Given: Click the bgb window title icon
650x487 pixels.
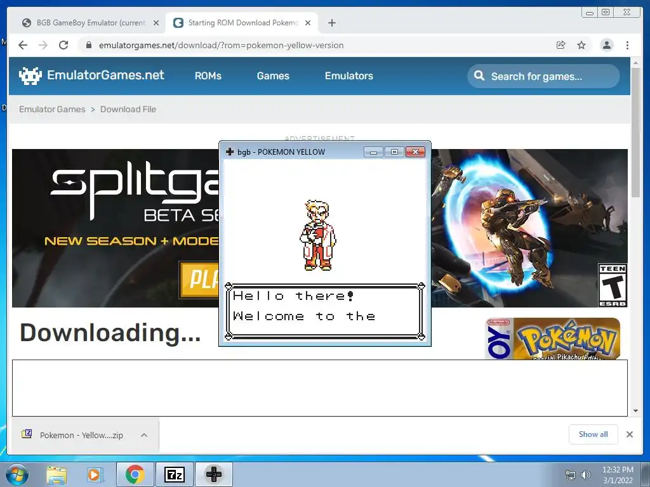Looking at the screenshot, I should click(230, 152).
